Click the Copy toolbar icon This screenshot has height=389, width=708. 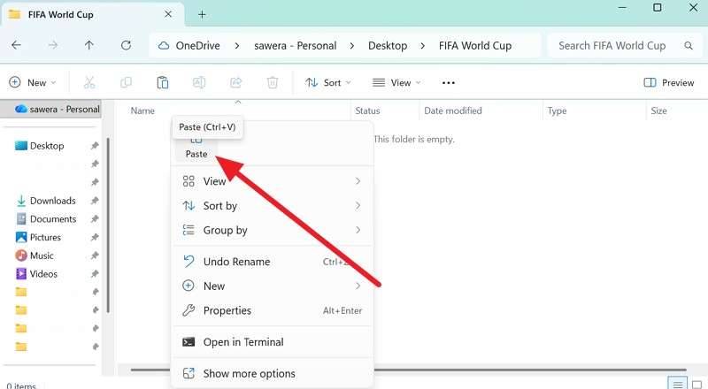tap(126, 82)
